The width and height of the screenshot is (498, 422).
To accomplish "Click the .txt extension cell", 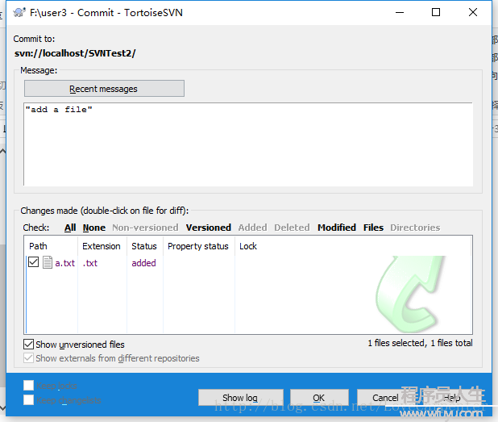I will click(90, 263).
